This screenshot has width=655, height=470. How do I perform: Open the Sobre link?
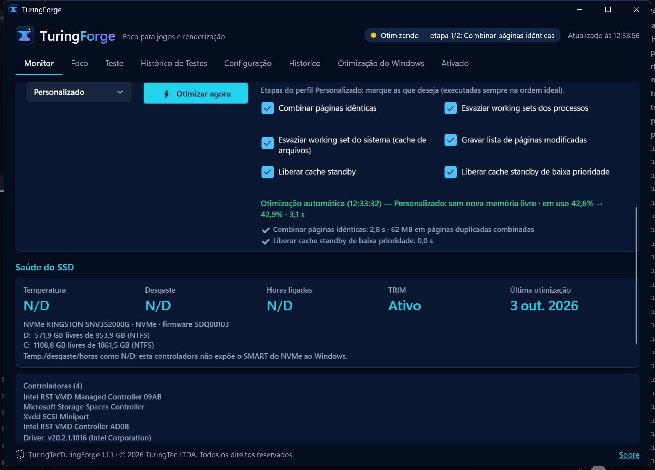point(629,455)
